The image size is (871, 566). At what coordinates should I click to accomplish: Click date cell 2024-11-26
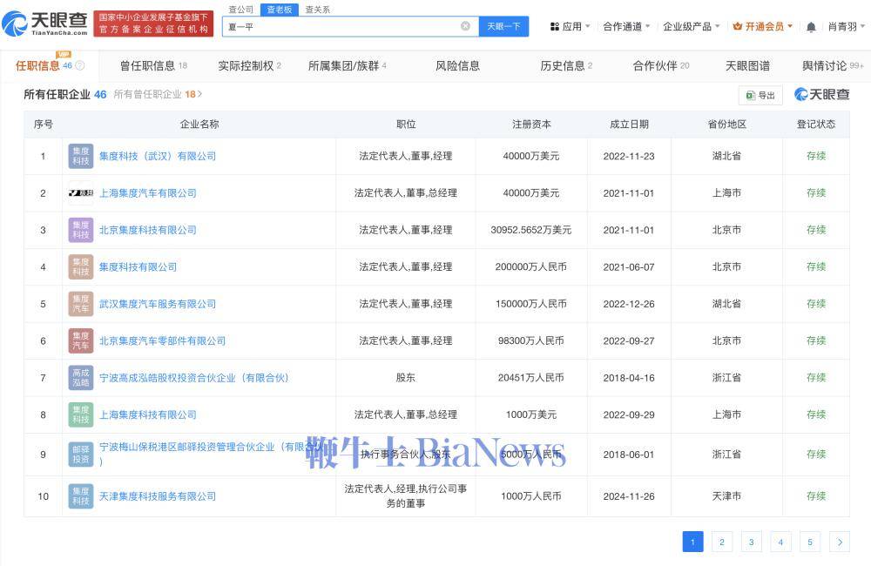(629, 496)
